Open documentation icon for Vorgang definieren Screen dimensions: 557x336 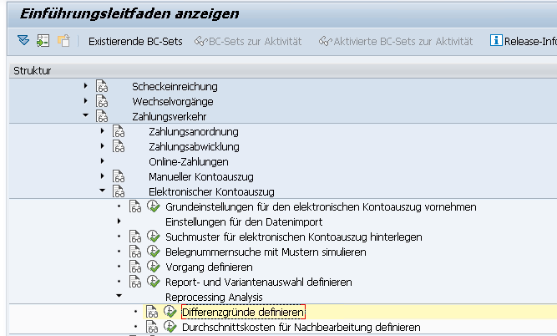(136, 267)
